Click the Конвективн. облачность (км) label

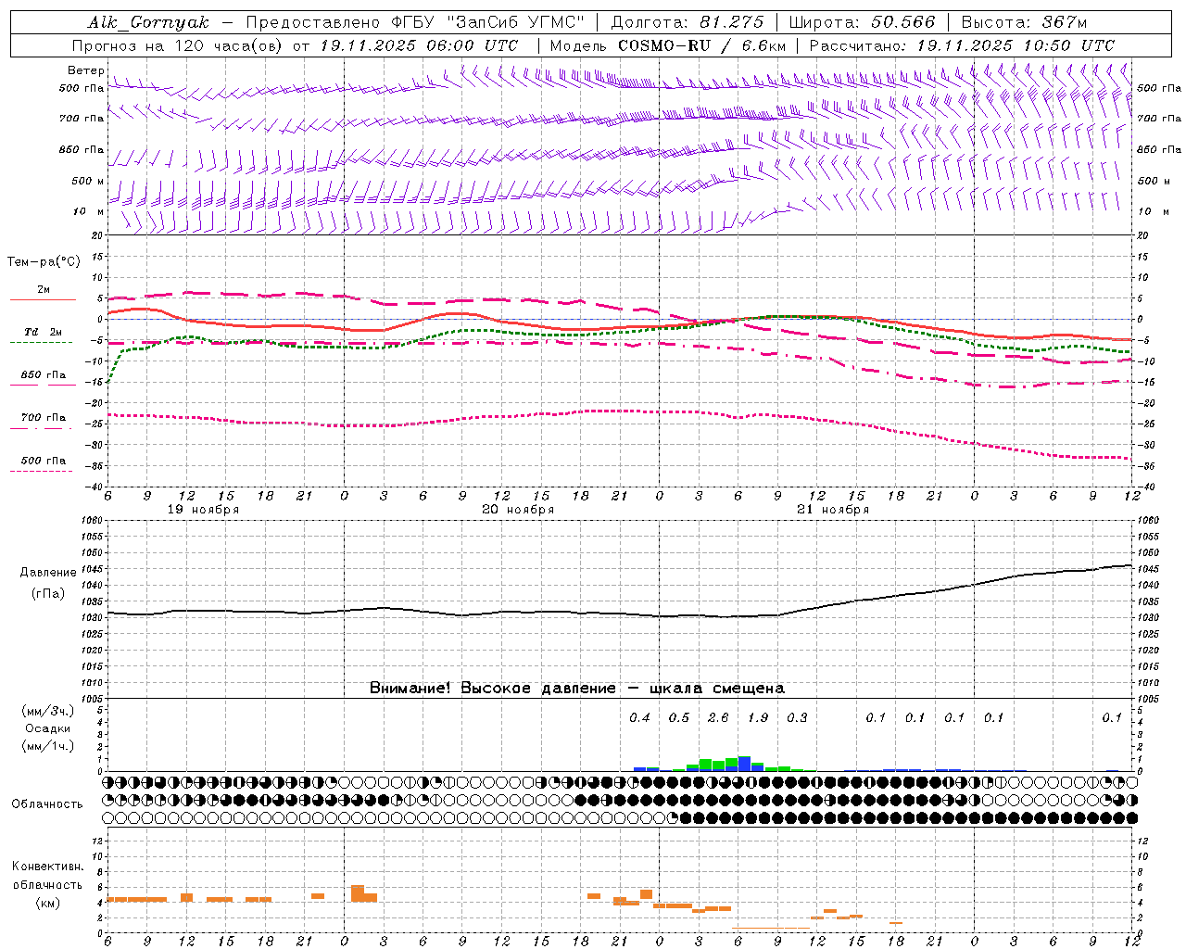[x=47, y=884]
